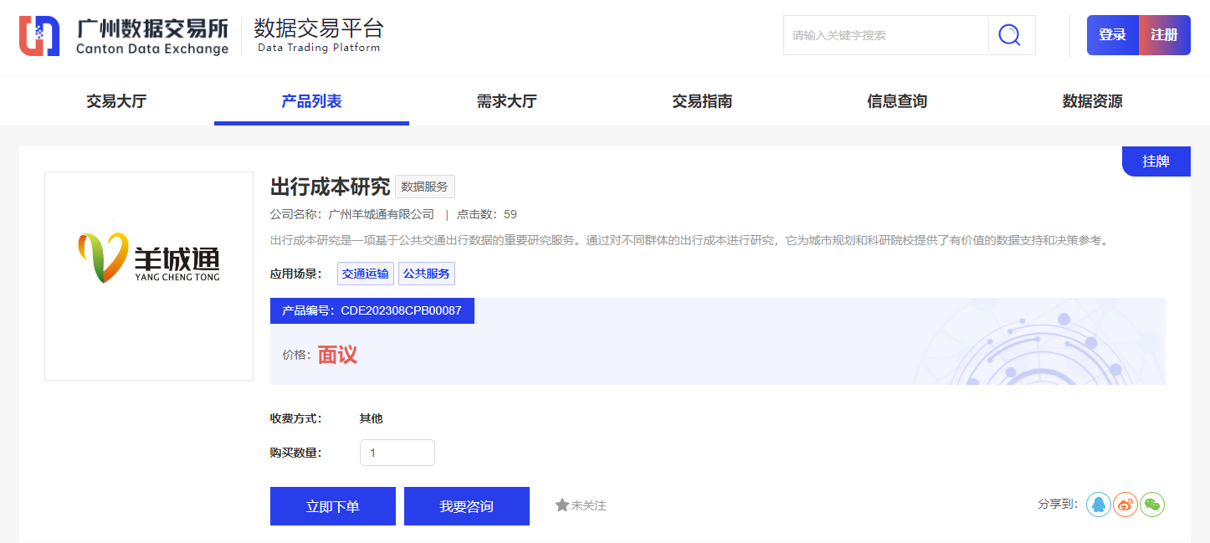Viewport: 1210px width, 543px height.
Task: Click 我要咨询 button
Action: click(466, 506)
